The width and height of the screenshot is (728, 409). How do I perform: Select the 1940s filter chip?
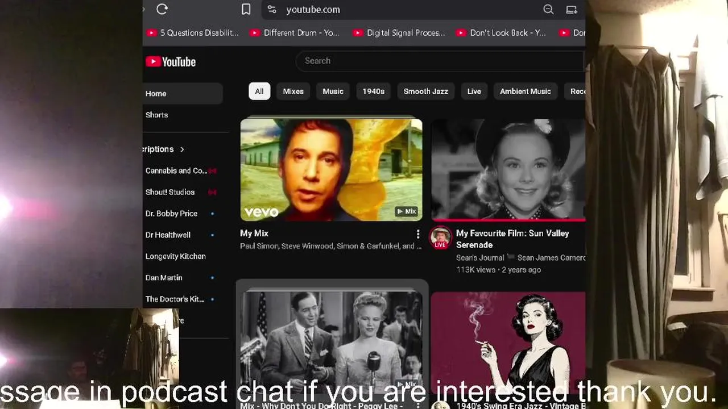click(374, 91)
